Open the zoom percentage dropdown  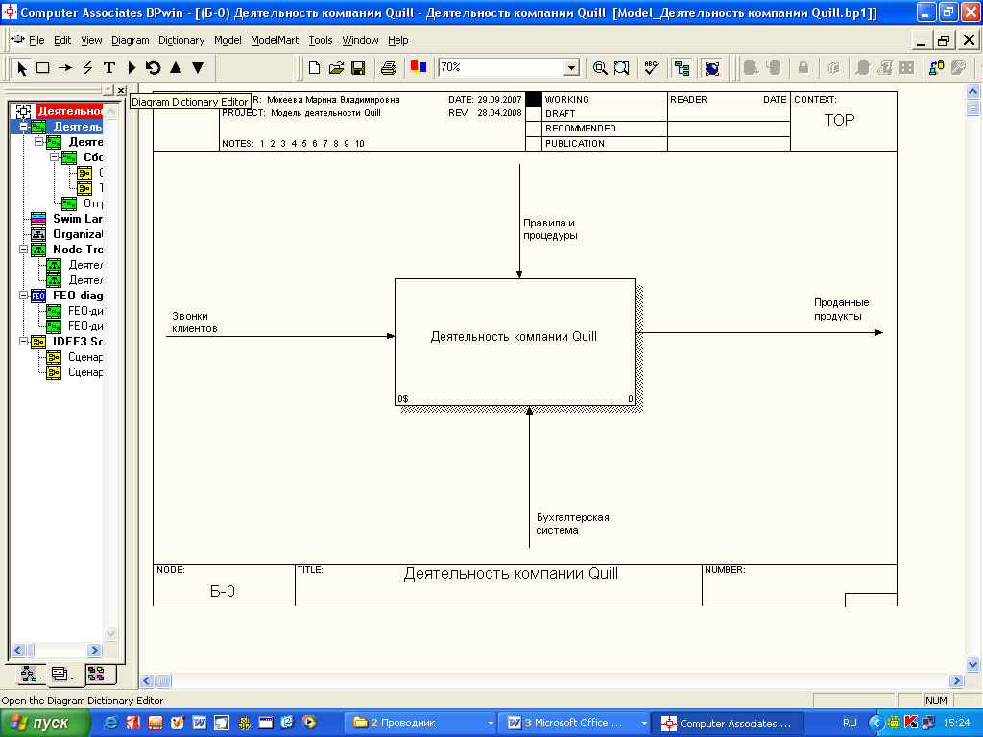pos(571,68)
